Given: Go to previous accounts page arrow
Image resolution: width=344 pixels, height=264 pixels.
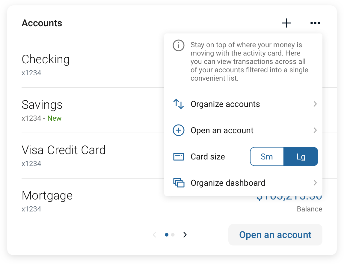Looking at the screenshot, I should tap(155, 235).
